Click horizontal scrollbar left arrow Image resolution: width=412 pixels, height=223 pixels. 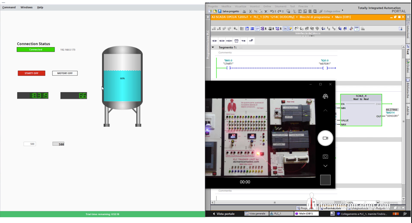click(x=213, y=202)
